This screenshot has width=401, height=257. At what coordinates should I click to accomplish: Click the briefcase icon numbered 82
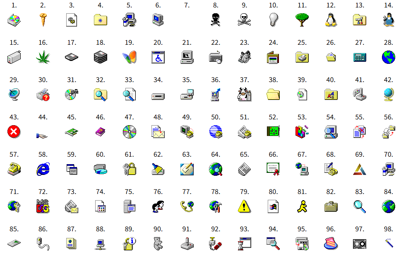click(331, 206)
